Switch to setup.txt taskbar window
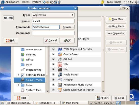 pos(47,103)
